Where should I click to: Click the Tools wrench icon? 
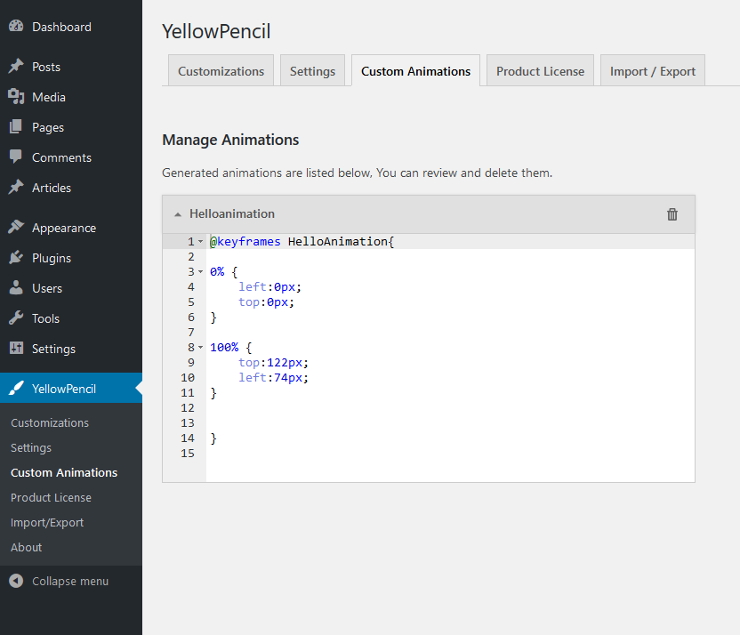tap(16, 317)
